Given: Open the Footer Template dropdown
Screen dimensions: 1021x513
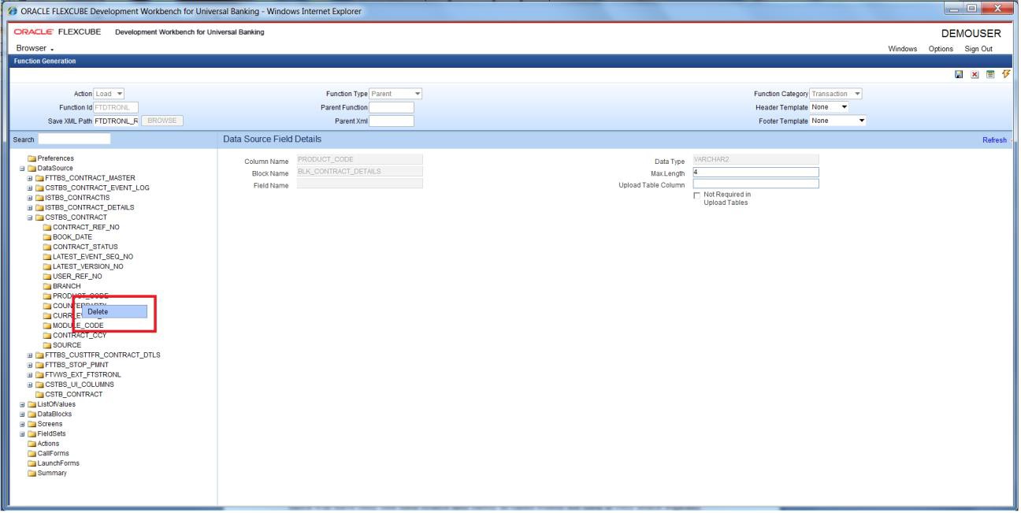Looking at the screenshot, I should click(x=838, y=121).
